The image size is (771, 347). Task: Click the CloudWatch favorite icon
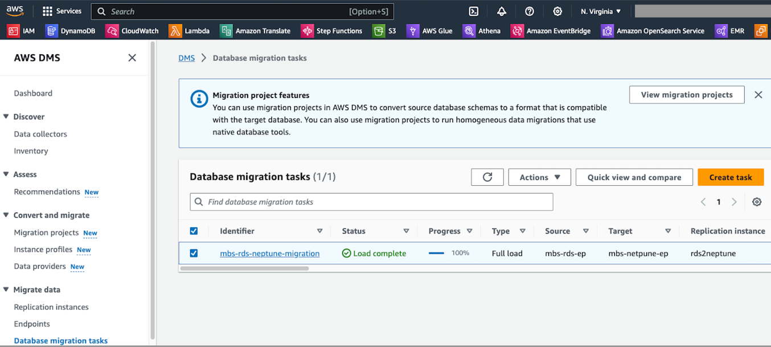tap(112, 31)
